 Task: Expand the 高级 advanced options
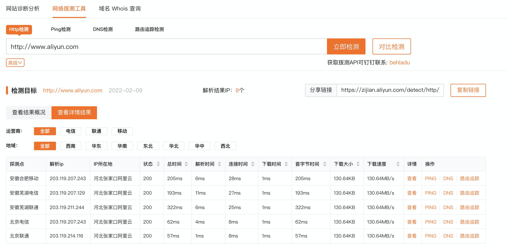click(x=15, y=63)
